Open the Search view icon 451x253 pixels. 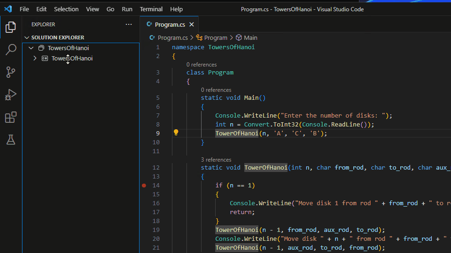10,50
